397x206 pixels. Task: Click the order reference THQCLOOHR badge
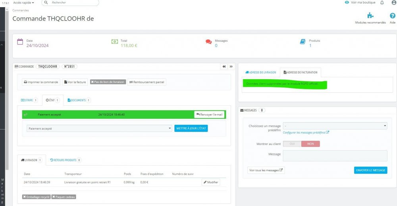pyautogui.click(x=48, y=67)
